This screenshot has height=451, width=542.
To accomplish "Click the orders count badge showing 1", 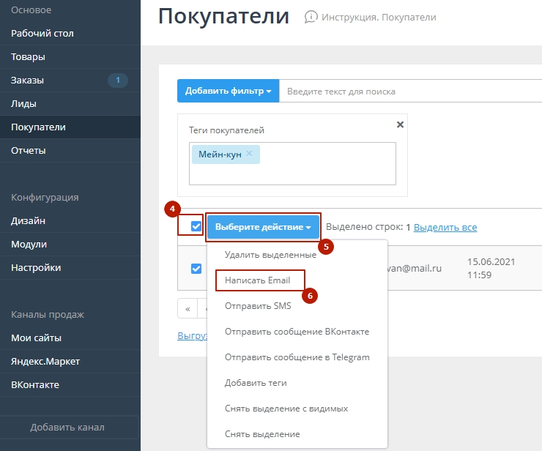I will pos(117,80).
